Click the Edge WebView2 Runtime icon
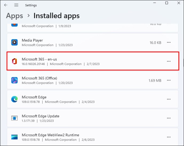This screenshot has width=184, height=146. click(x=14, y=137)
